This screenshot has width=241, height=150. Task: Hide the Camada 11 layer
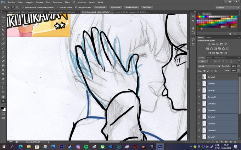coord(199,110)
